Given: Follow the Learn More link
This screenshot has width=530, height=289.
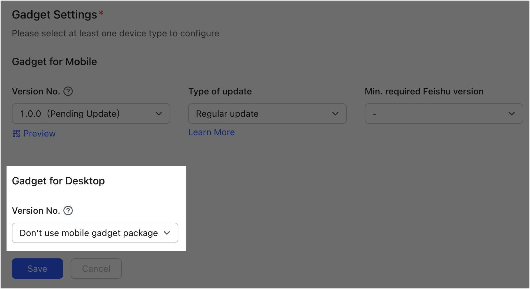Looking at the screenshot, I should pyautogui.click(x=211, y=132).
